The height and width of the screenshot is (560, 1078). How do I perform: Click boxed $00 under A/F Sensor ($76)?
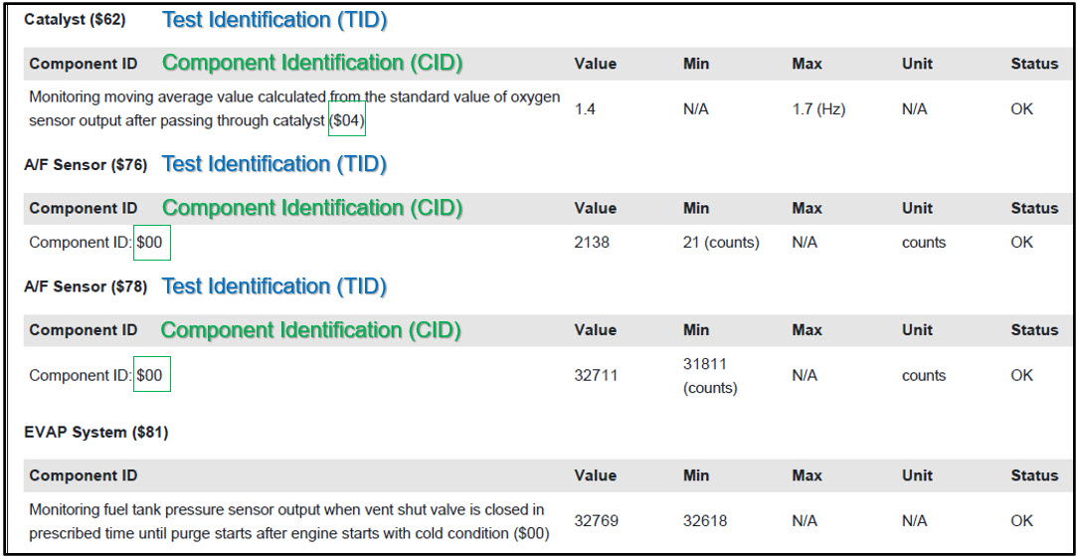tap(151, 243)
